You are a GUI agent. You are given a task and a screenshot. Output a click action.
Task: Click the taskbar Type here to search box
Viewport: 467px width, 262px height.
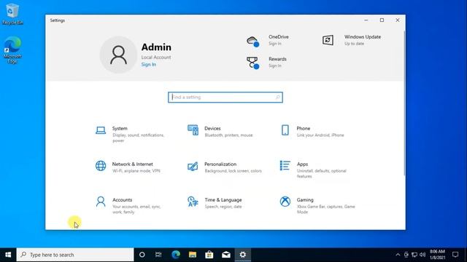coord(75,255)
